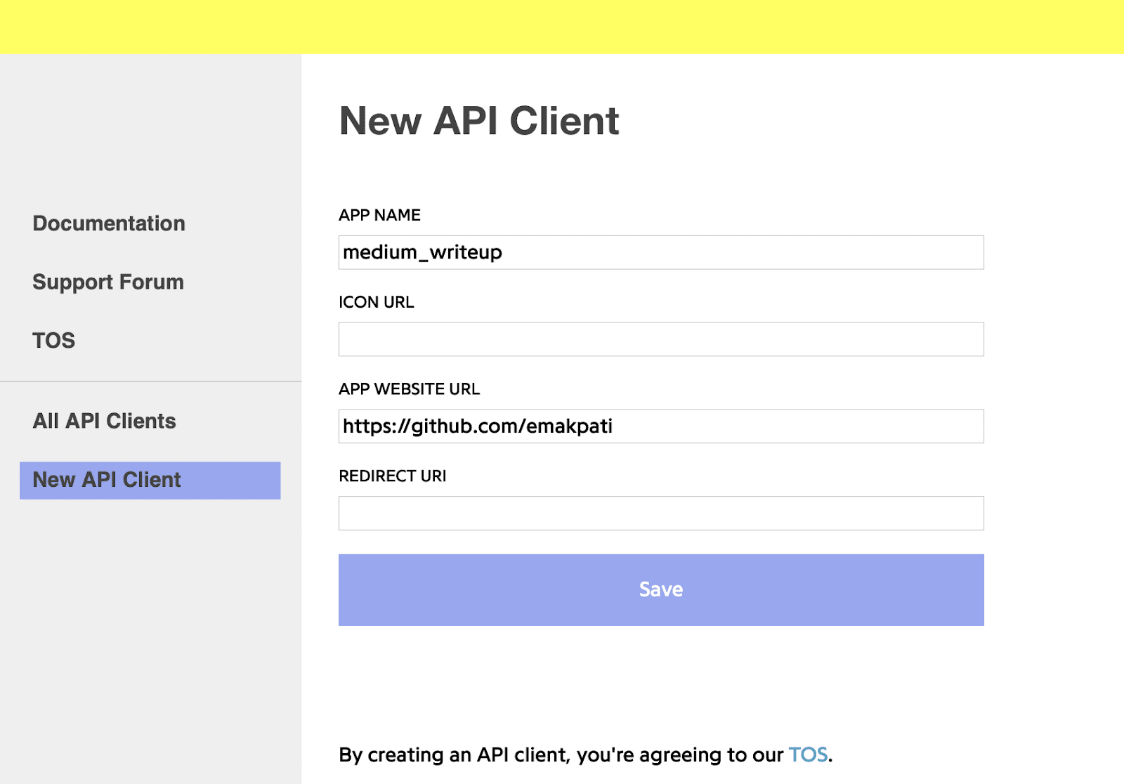Open the Documentation page from the sidebar
Viewport: 1124px width, 784px height.
(x=109, y=223)
